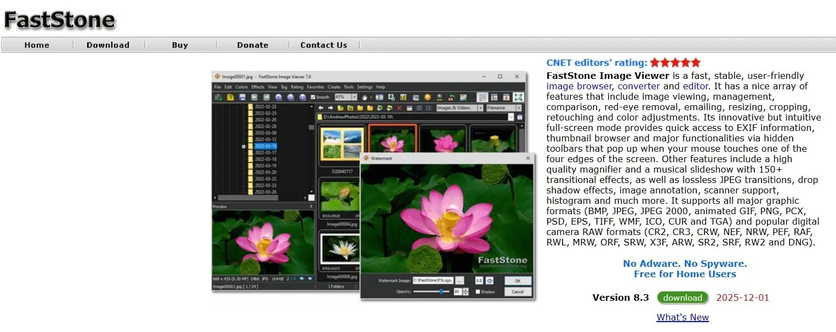
Task: Enable the Smooth display checkbox
Action: click(x=313, y=97)
